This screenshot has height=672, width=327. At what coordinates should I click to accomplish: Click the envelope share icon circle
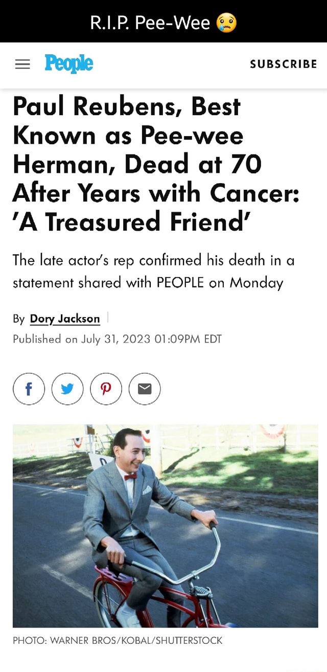pos(144,389)
